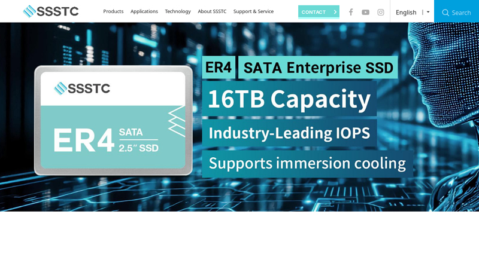Go to the Technology menu item
Image resolution: width=479 pixels, height=269 pixels.
178,11
